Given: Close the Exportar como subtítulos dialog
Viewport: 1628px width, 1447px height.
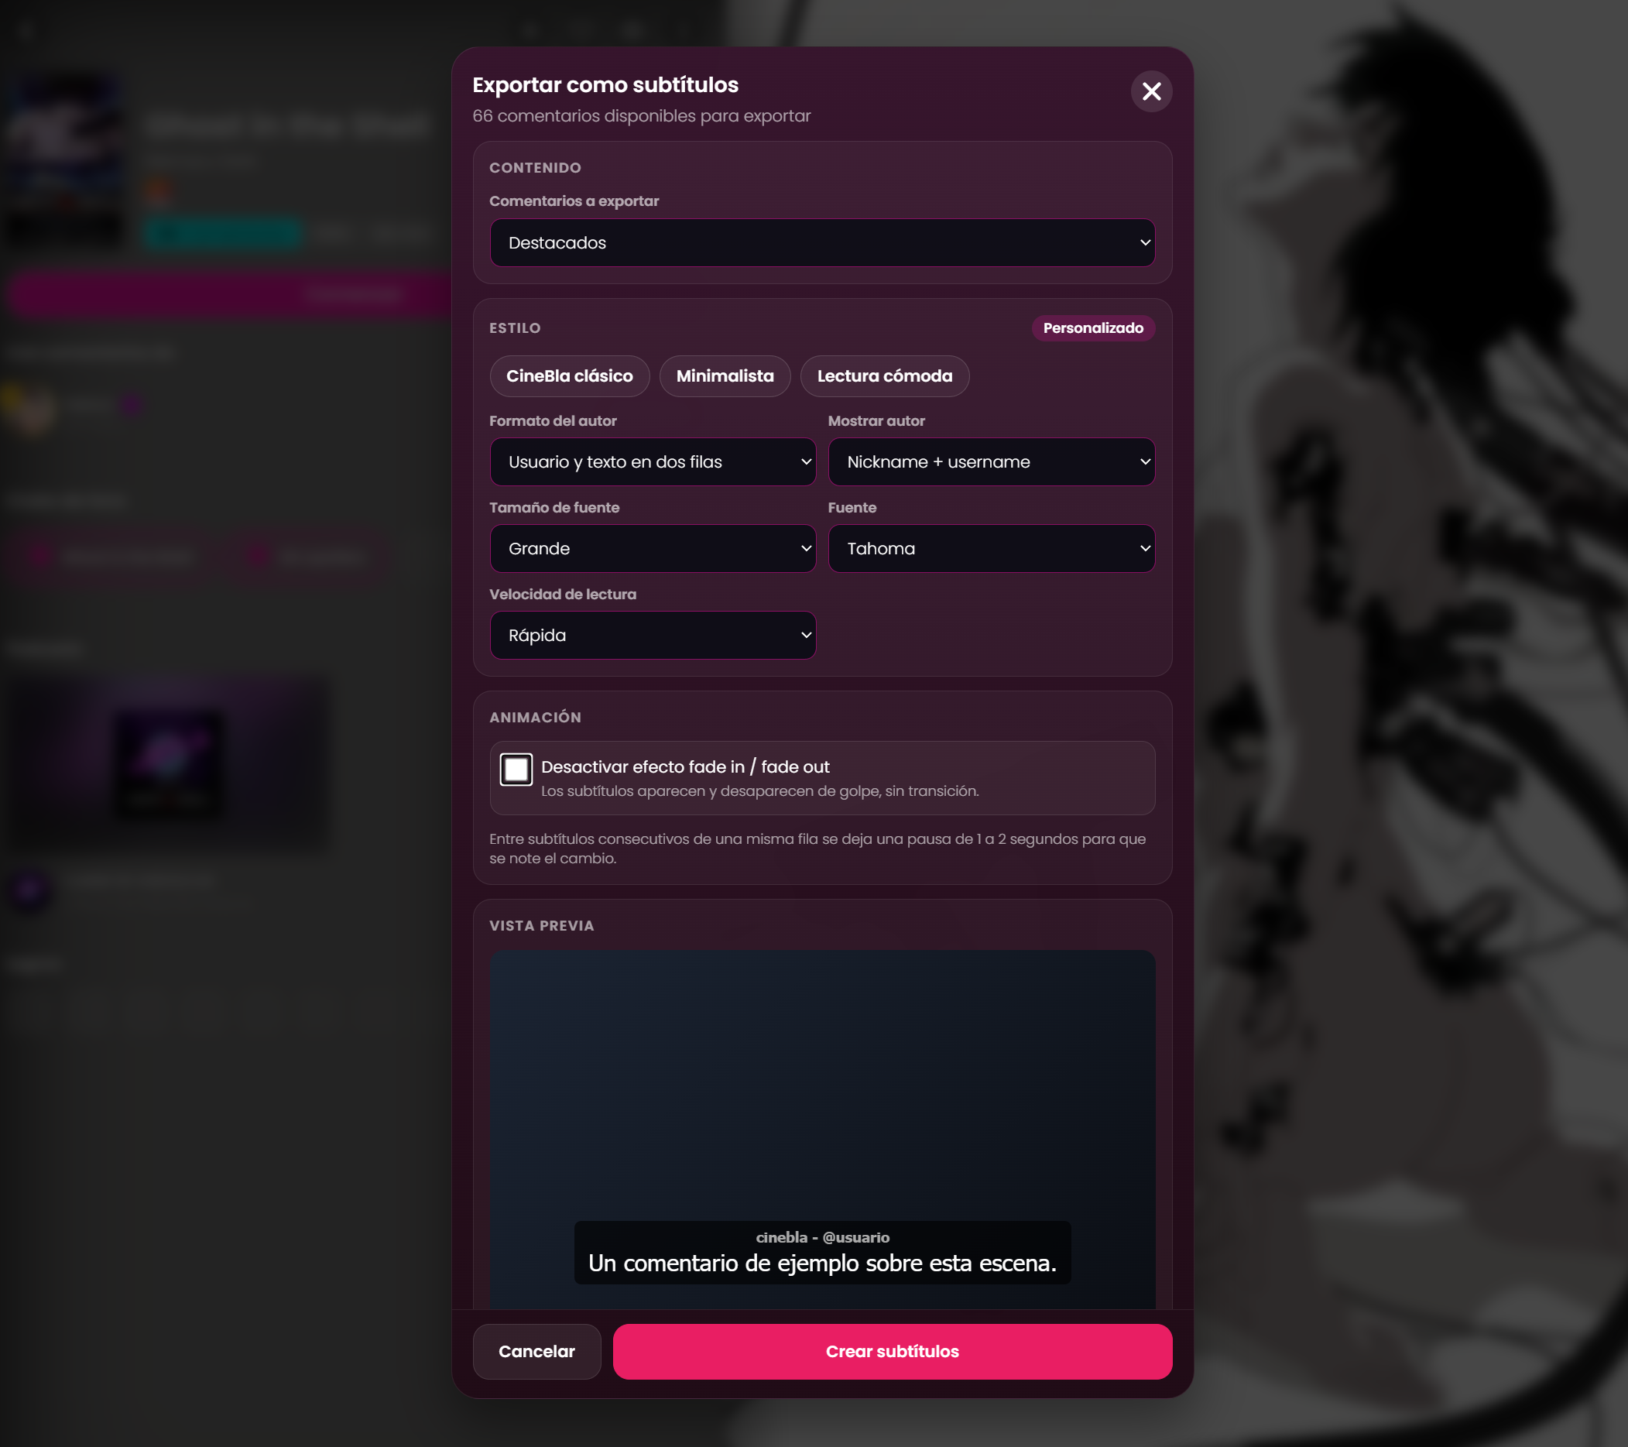Looking at the screenshot, I should (x=1151, y=91).
